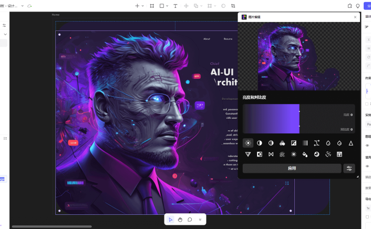Select the exposure plus-minus filter icon
Image resolution: width=371 pixels, height=229 pixels.
[294, 143]
